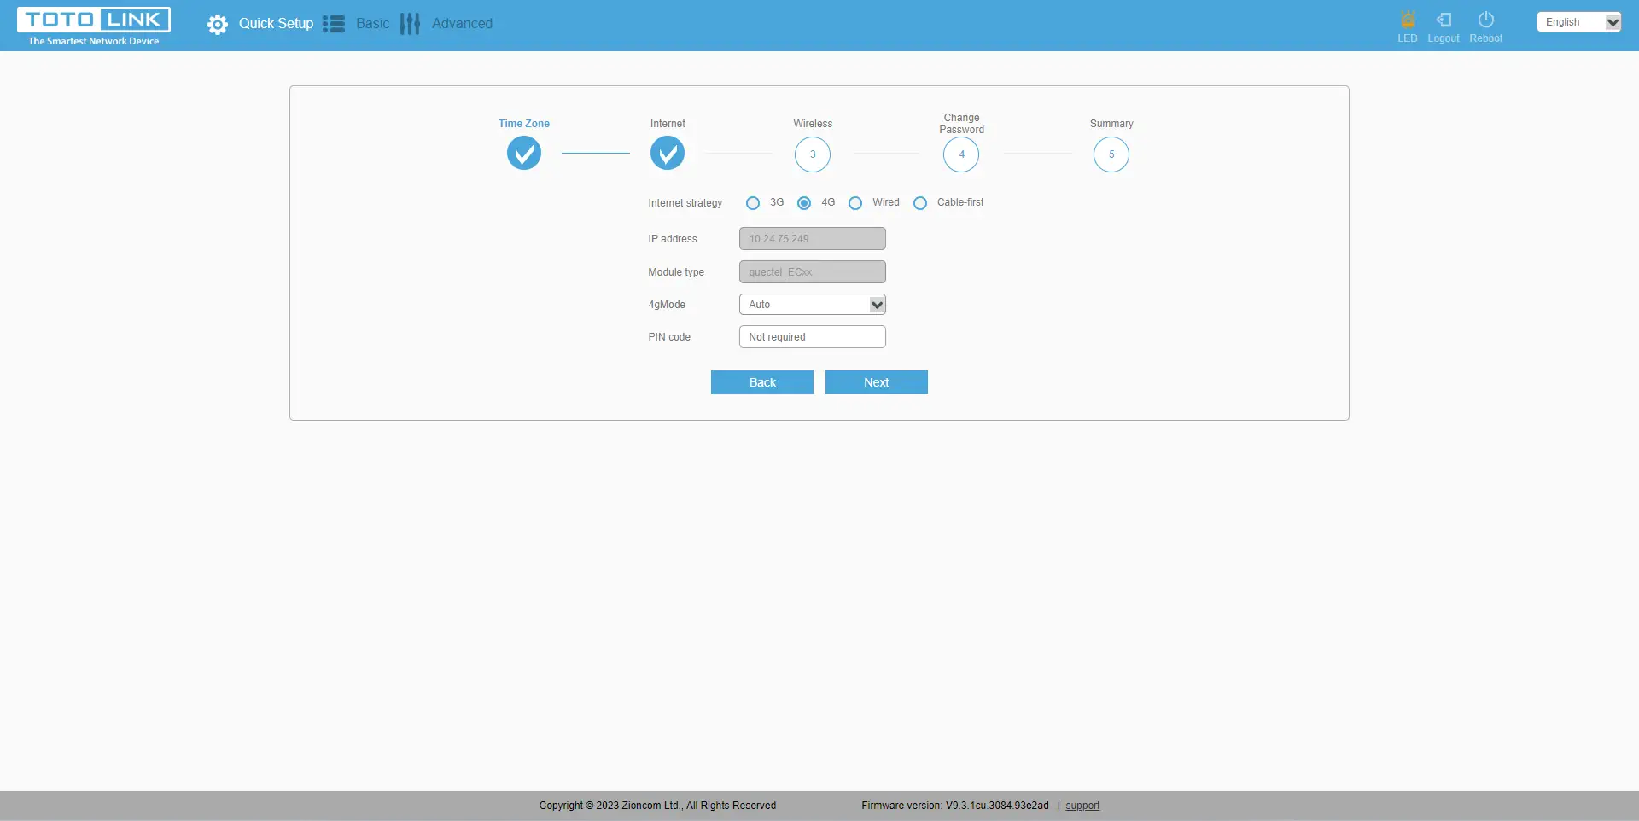
Task: Click the Basic list icon
Action: point(334,24)
